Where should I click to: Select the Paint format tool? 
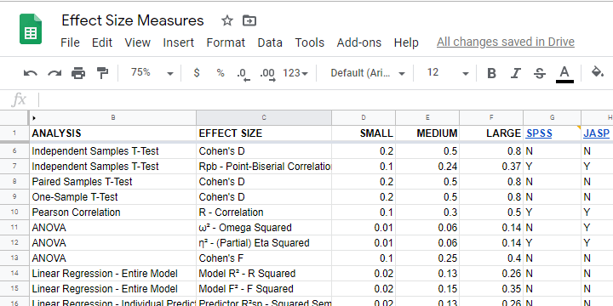pyautogui.click(x=102, y=73)
